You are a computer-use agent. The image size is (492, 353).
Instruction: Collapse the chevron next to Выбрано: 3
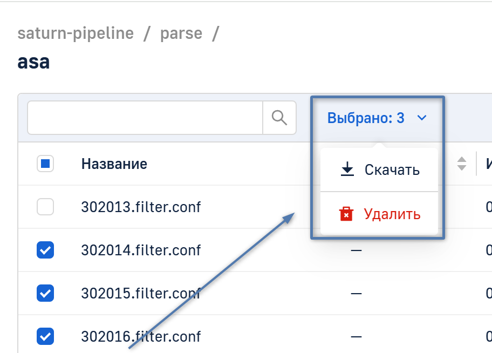coord(422,118)
